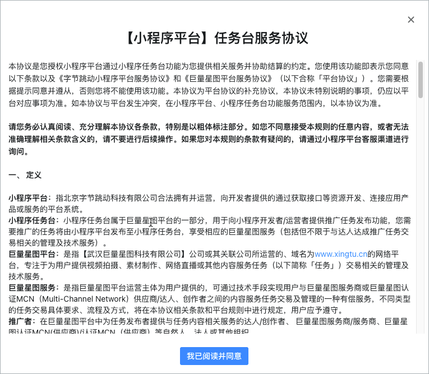Click the bold term 小程序平台:

pyautogui.click(x=30, y=198)
